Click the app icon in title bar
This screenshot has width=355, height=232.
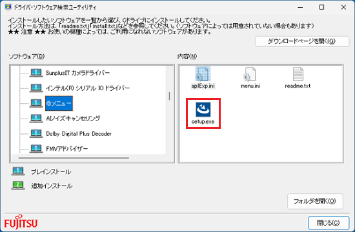coord(8,7)
